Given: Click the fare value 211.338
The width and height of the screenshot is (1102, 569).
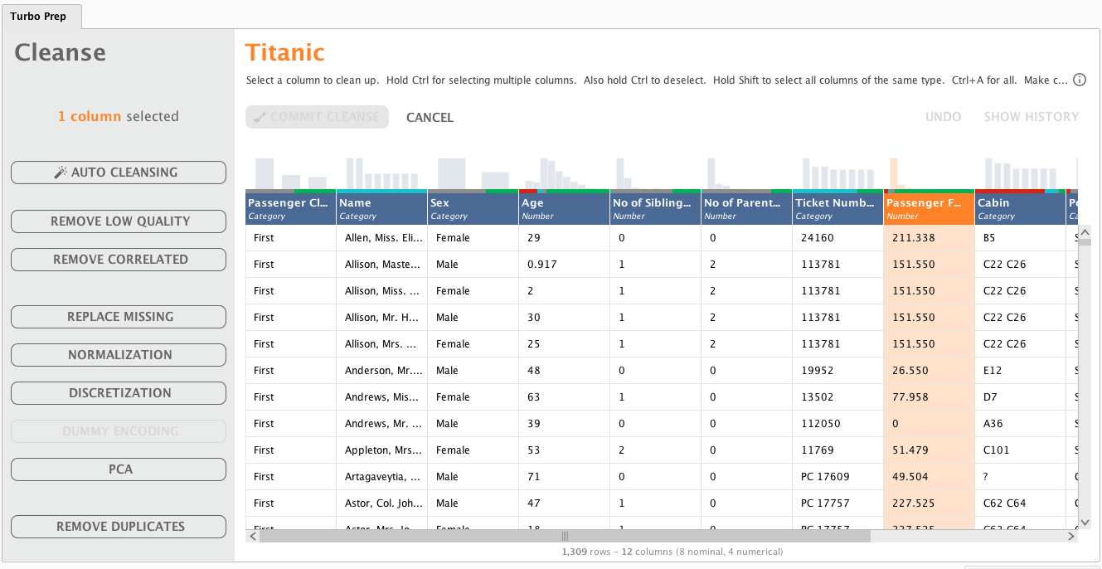Looking at the screenshot, I should tap(929, 238).
